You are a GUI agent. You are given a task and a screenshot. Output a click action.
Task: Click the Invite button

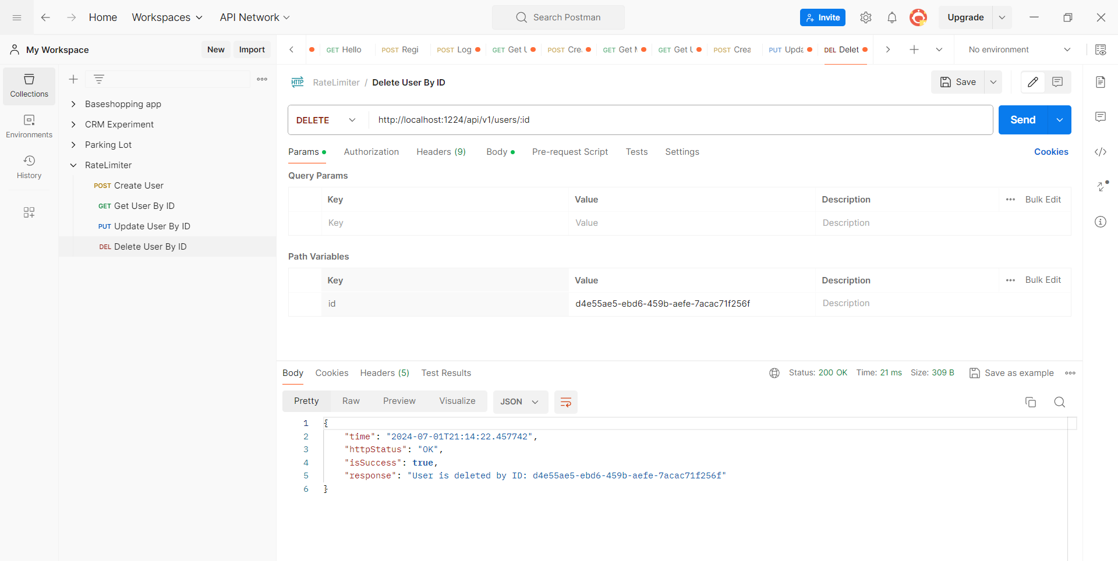click(x=823, y=17)
